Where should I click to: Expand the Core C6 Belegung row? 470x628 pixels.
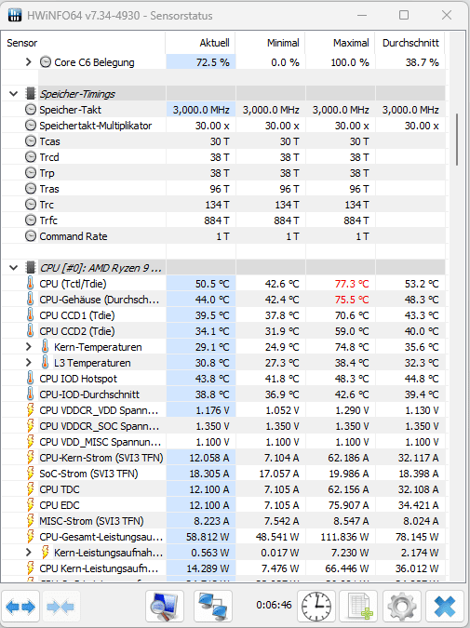(x=29, y=62)
